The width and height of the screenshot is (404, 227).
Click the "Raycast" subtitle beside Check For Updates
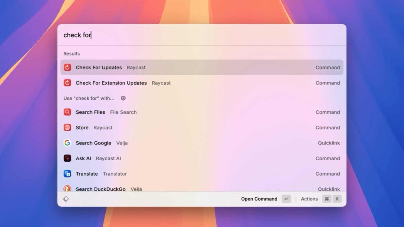(x=136, y=68)
